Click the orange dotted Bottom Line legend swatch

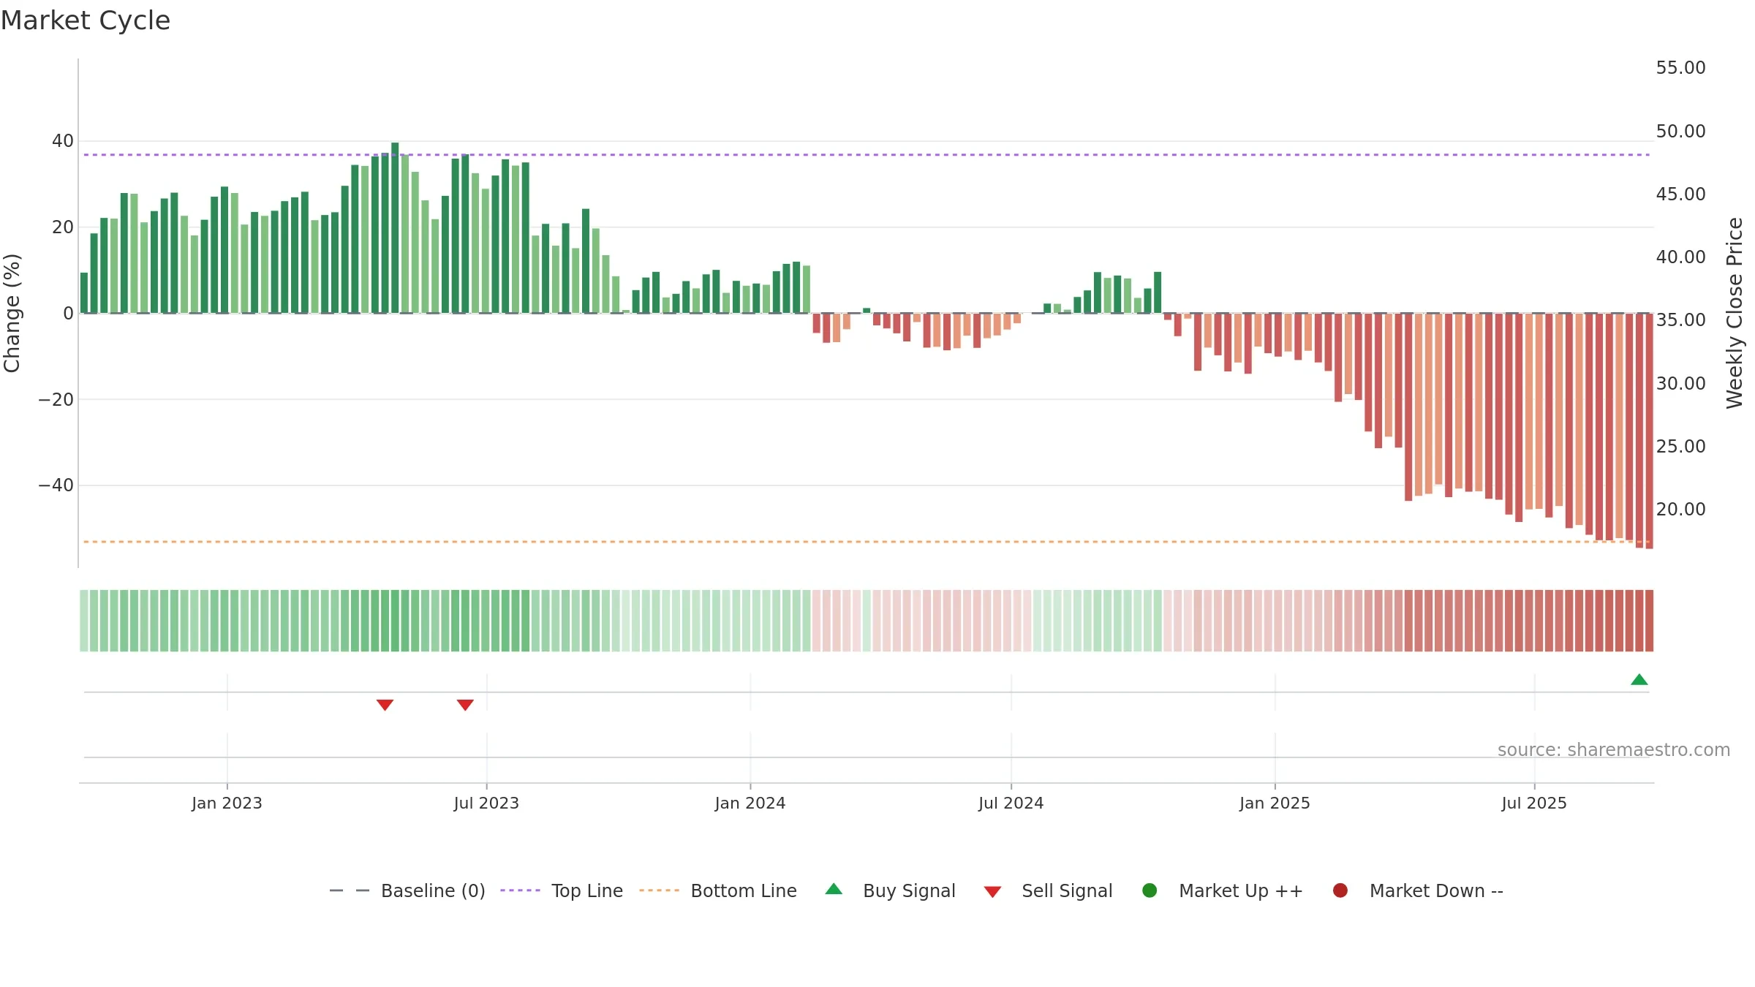pos(659,890)
